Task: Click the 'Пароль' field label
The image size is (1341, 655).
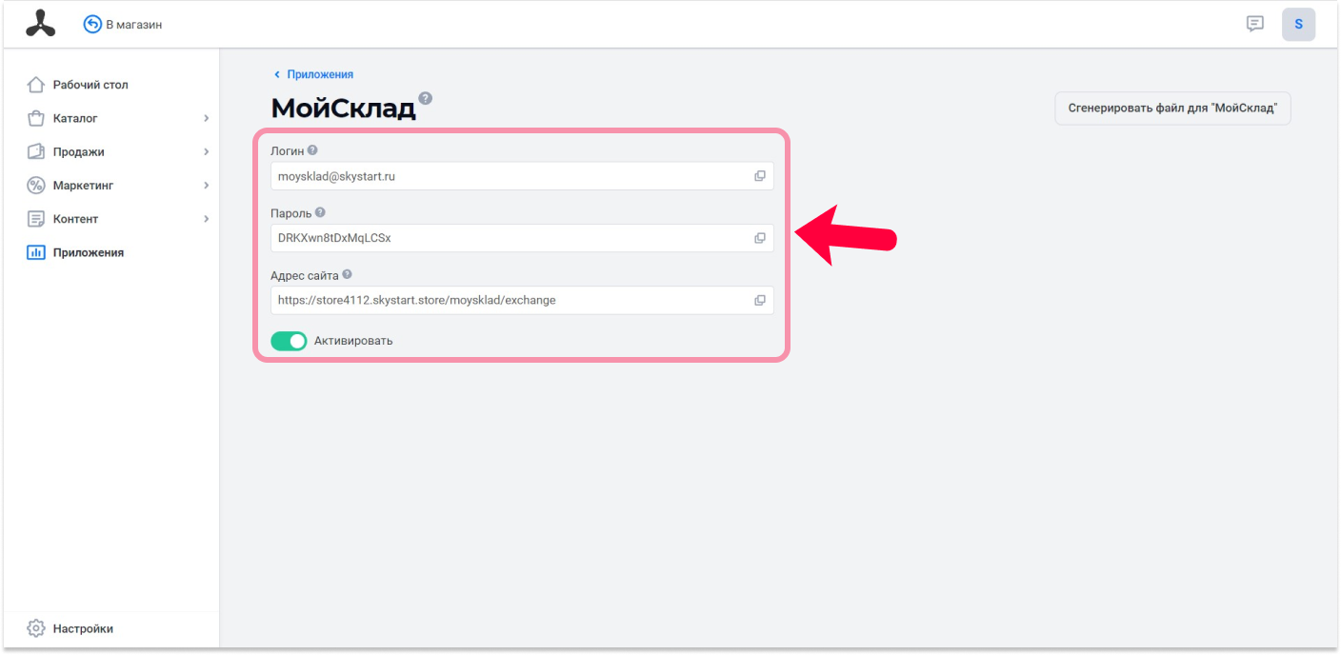Action: pyautogui.click(x=291, y=213)
